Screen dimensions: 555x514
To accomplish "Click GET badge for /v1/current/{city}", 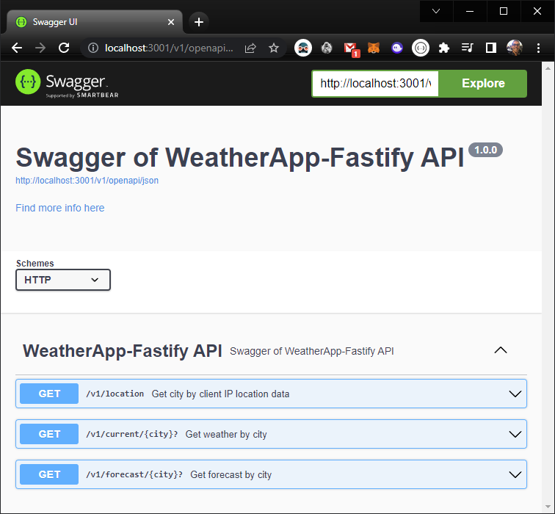I will [49, 434].
